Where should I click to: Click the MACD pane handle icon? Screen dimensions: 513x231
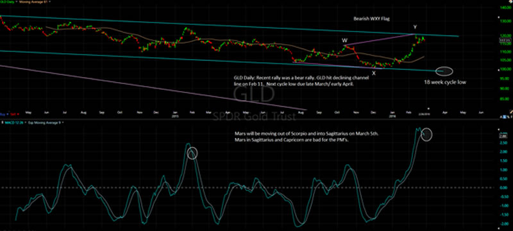pos(3,123)
